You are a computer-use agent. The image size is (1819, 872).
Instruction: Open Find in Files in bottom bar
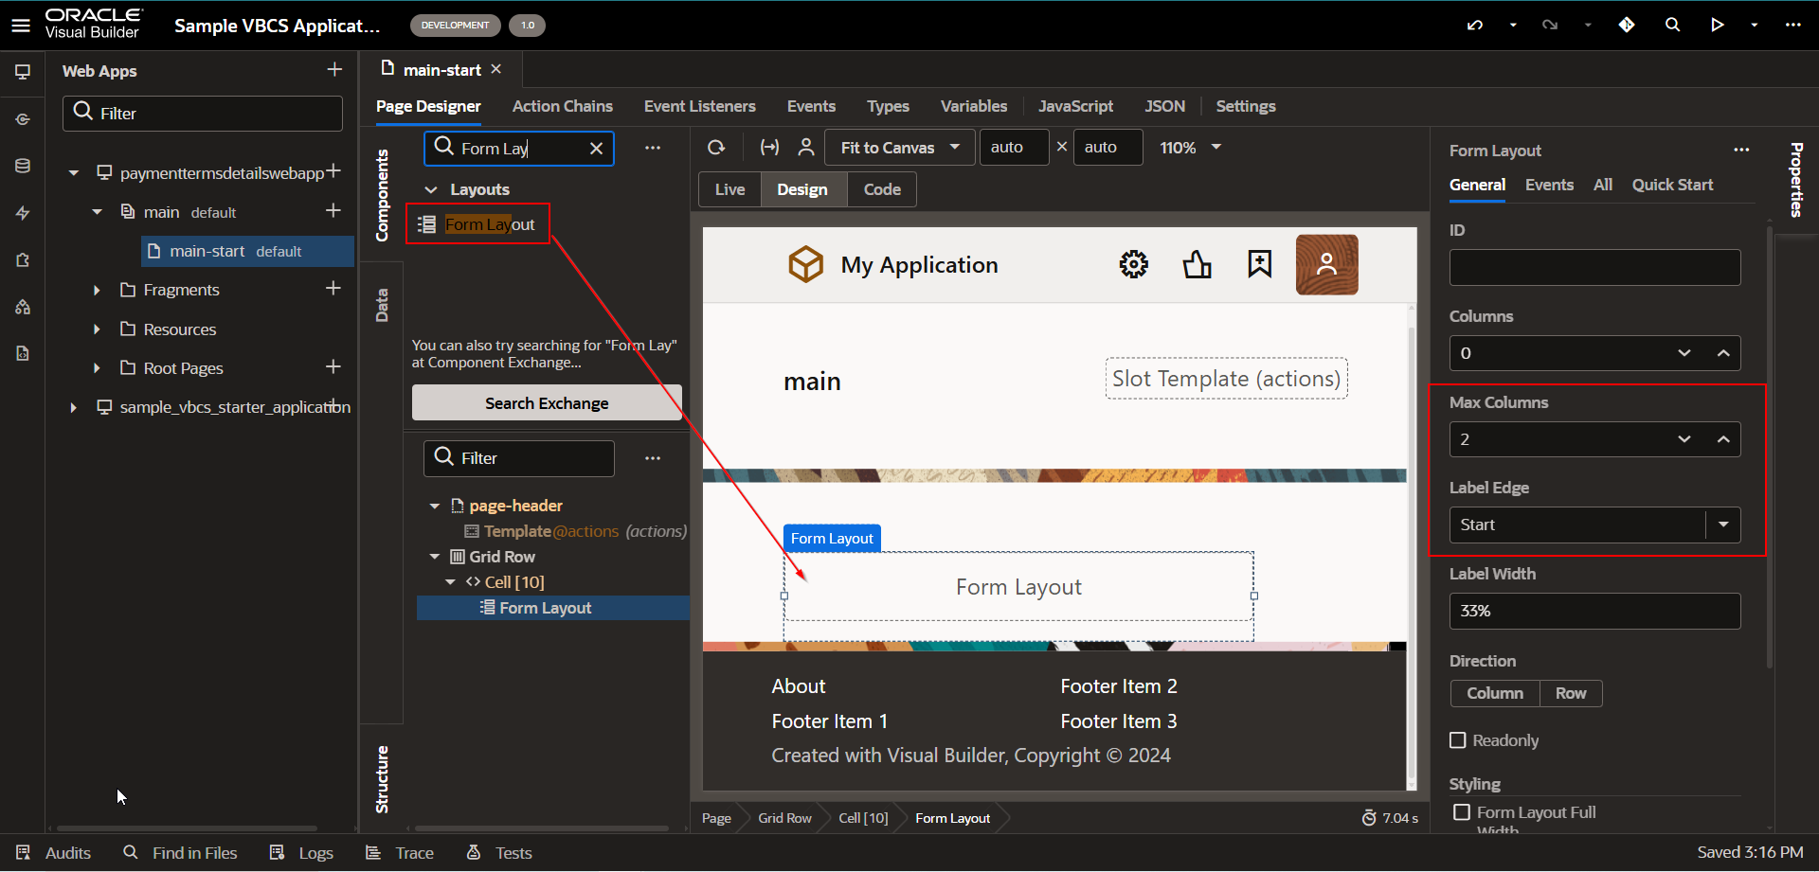[x=180, y=853]
